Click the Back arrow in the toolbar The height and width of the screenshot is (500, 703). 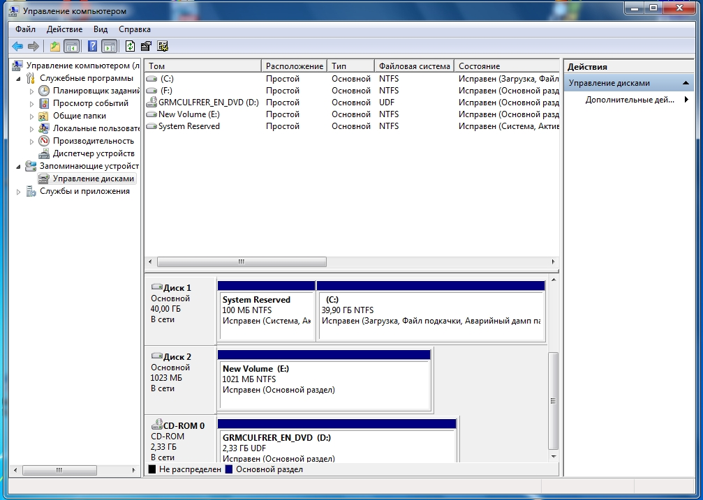click(17, 47)
